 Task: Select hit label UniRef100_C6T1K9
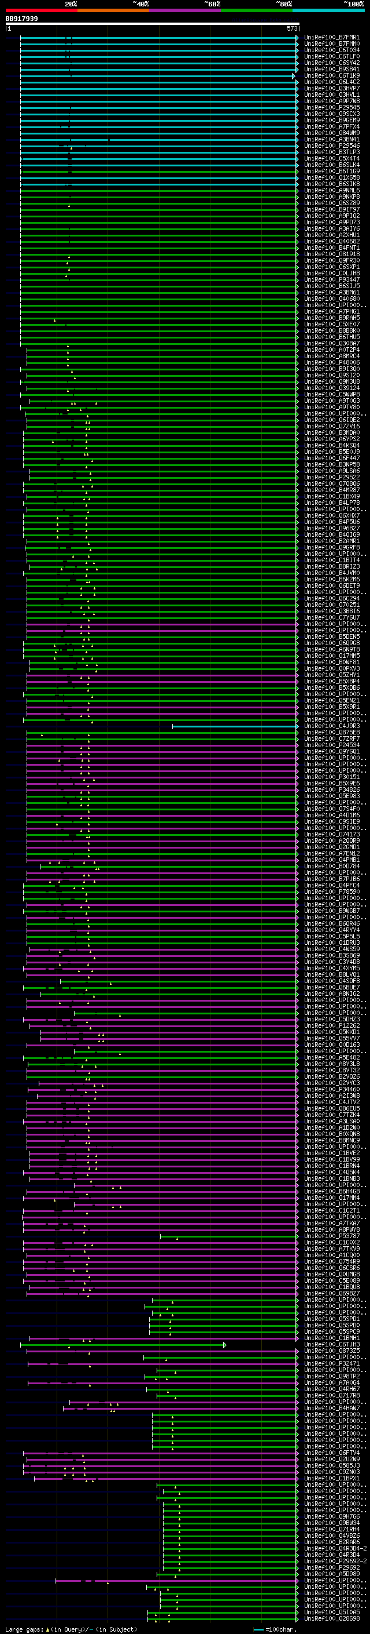click(332, 75)
